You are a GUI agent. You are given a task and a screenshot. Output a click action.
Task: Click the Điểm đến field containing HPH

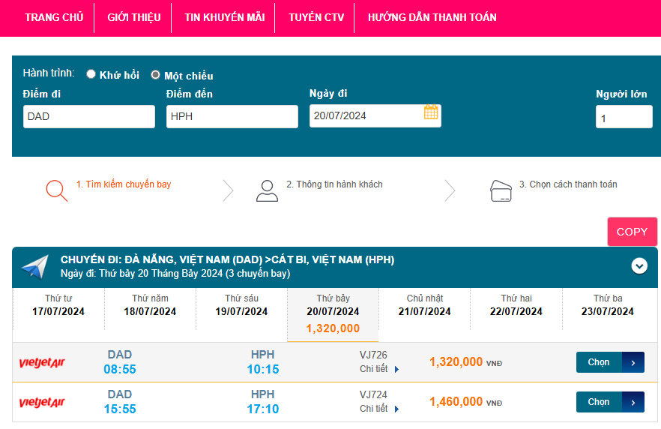[232, 116]
